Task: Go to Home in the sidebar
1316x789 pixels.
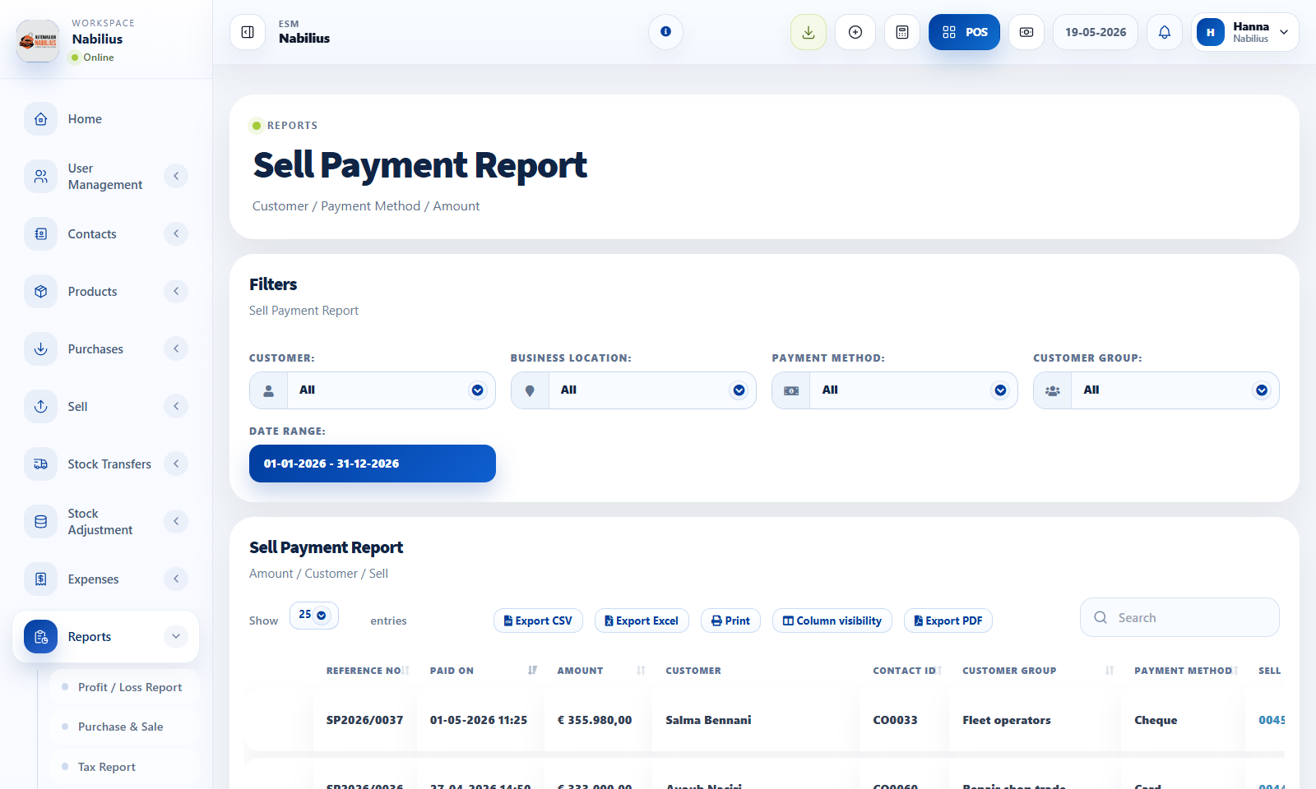Action: (85, 119)
